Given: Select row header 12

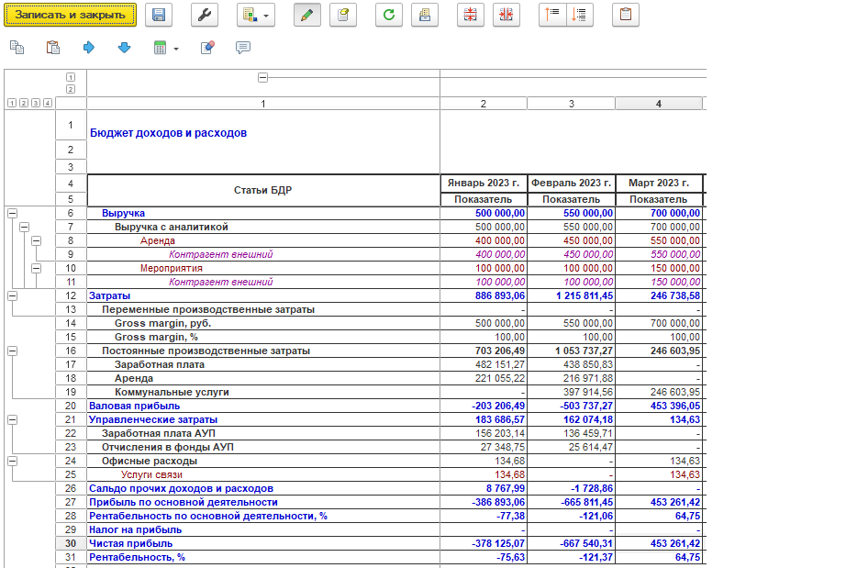Looking at the screenshot, I should [x=71, y=295].
